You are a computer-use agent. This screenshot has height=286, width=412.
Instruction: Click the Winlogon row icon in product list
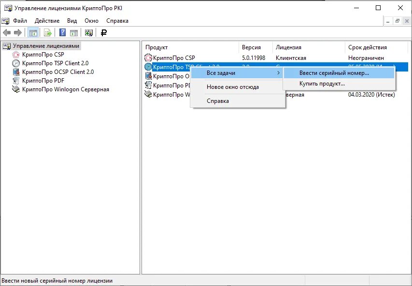pos(148,94)
